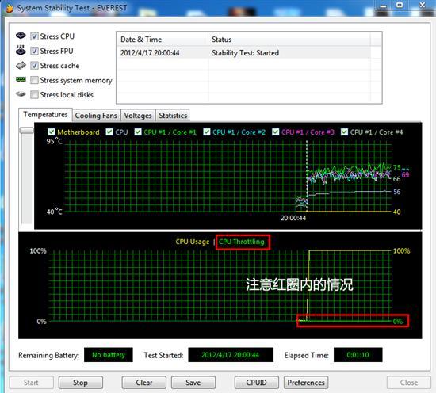Screen dimensions: 436x393
Task: Click the green memory module icon
Action: point(21,79)
